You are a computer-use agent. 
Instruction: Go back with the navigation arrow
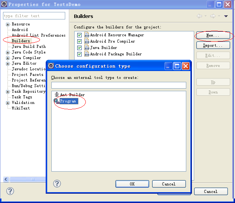click(199, 16)
